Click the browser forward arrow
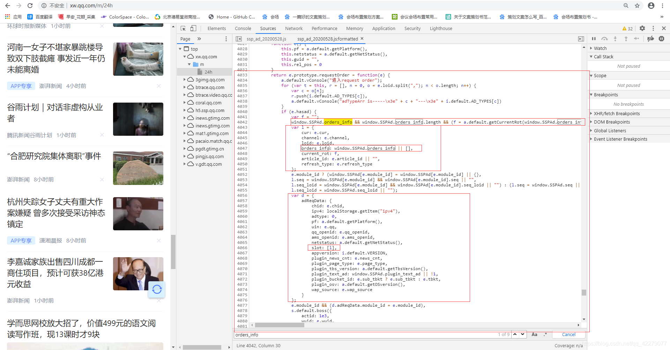The height and width of the screenshot is (350, 670). (x=19, y=6)
